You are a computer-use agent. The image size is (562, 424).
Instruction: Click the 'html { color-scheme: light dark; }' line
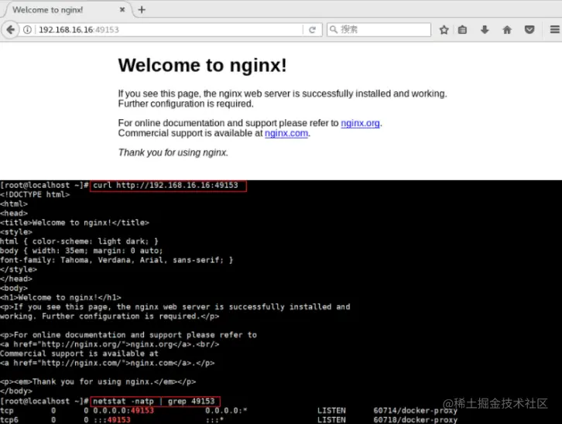79,241
